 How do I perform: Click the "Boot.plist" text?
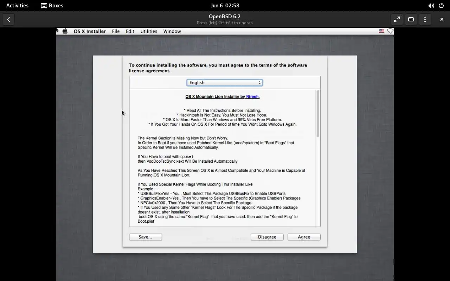pos(146,221)
